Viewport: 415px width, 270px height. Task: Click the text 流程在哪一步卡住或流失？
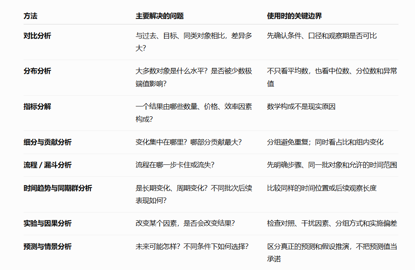pyautogui.click(x=175, y=165)
